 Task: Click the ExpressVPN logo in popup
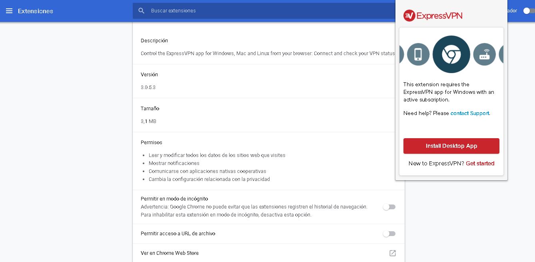(x=433, y=16)
